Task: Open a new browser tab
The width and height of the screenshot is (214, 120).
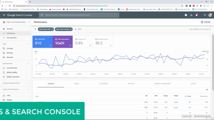Action: click(30, 2)
